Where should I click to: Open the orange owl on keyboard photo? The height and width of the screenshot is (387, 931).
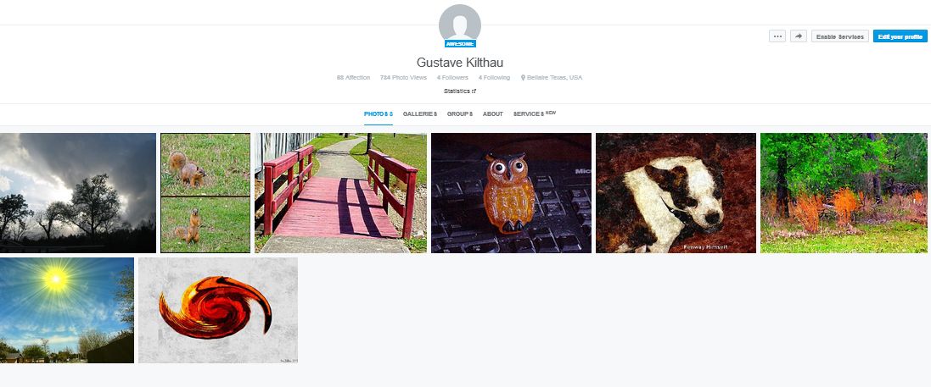tap(511, 192)
